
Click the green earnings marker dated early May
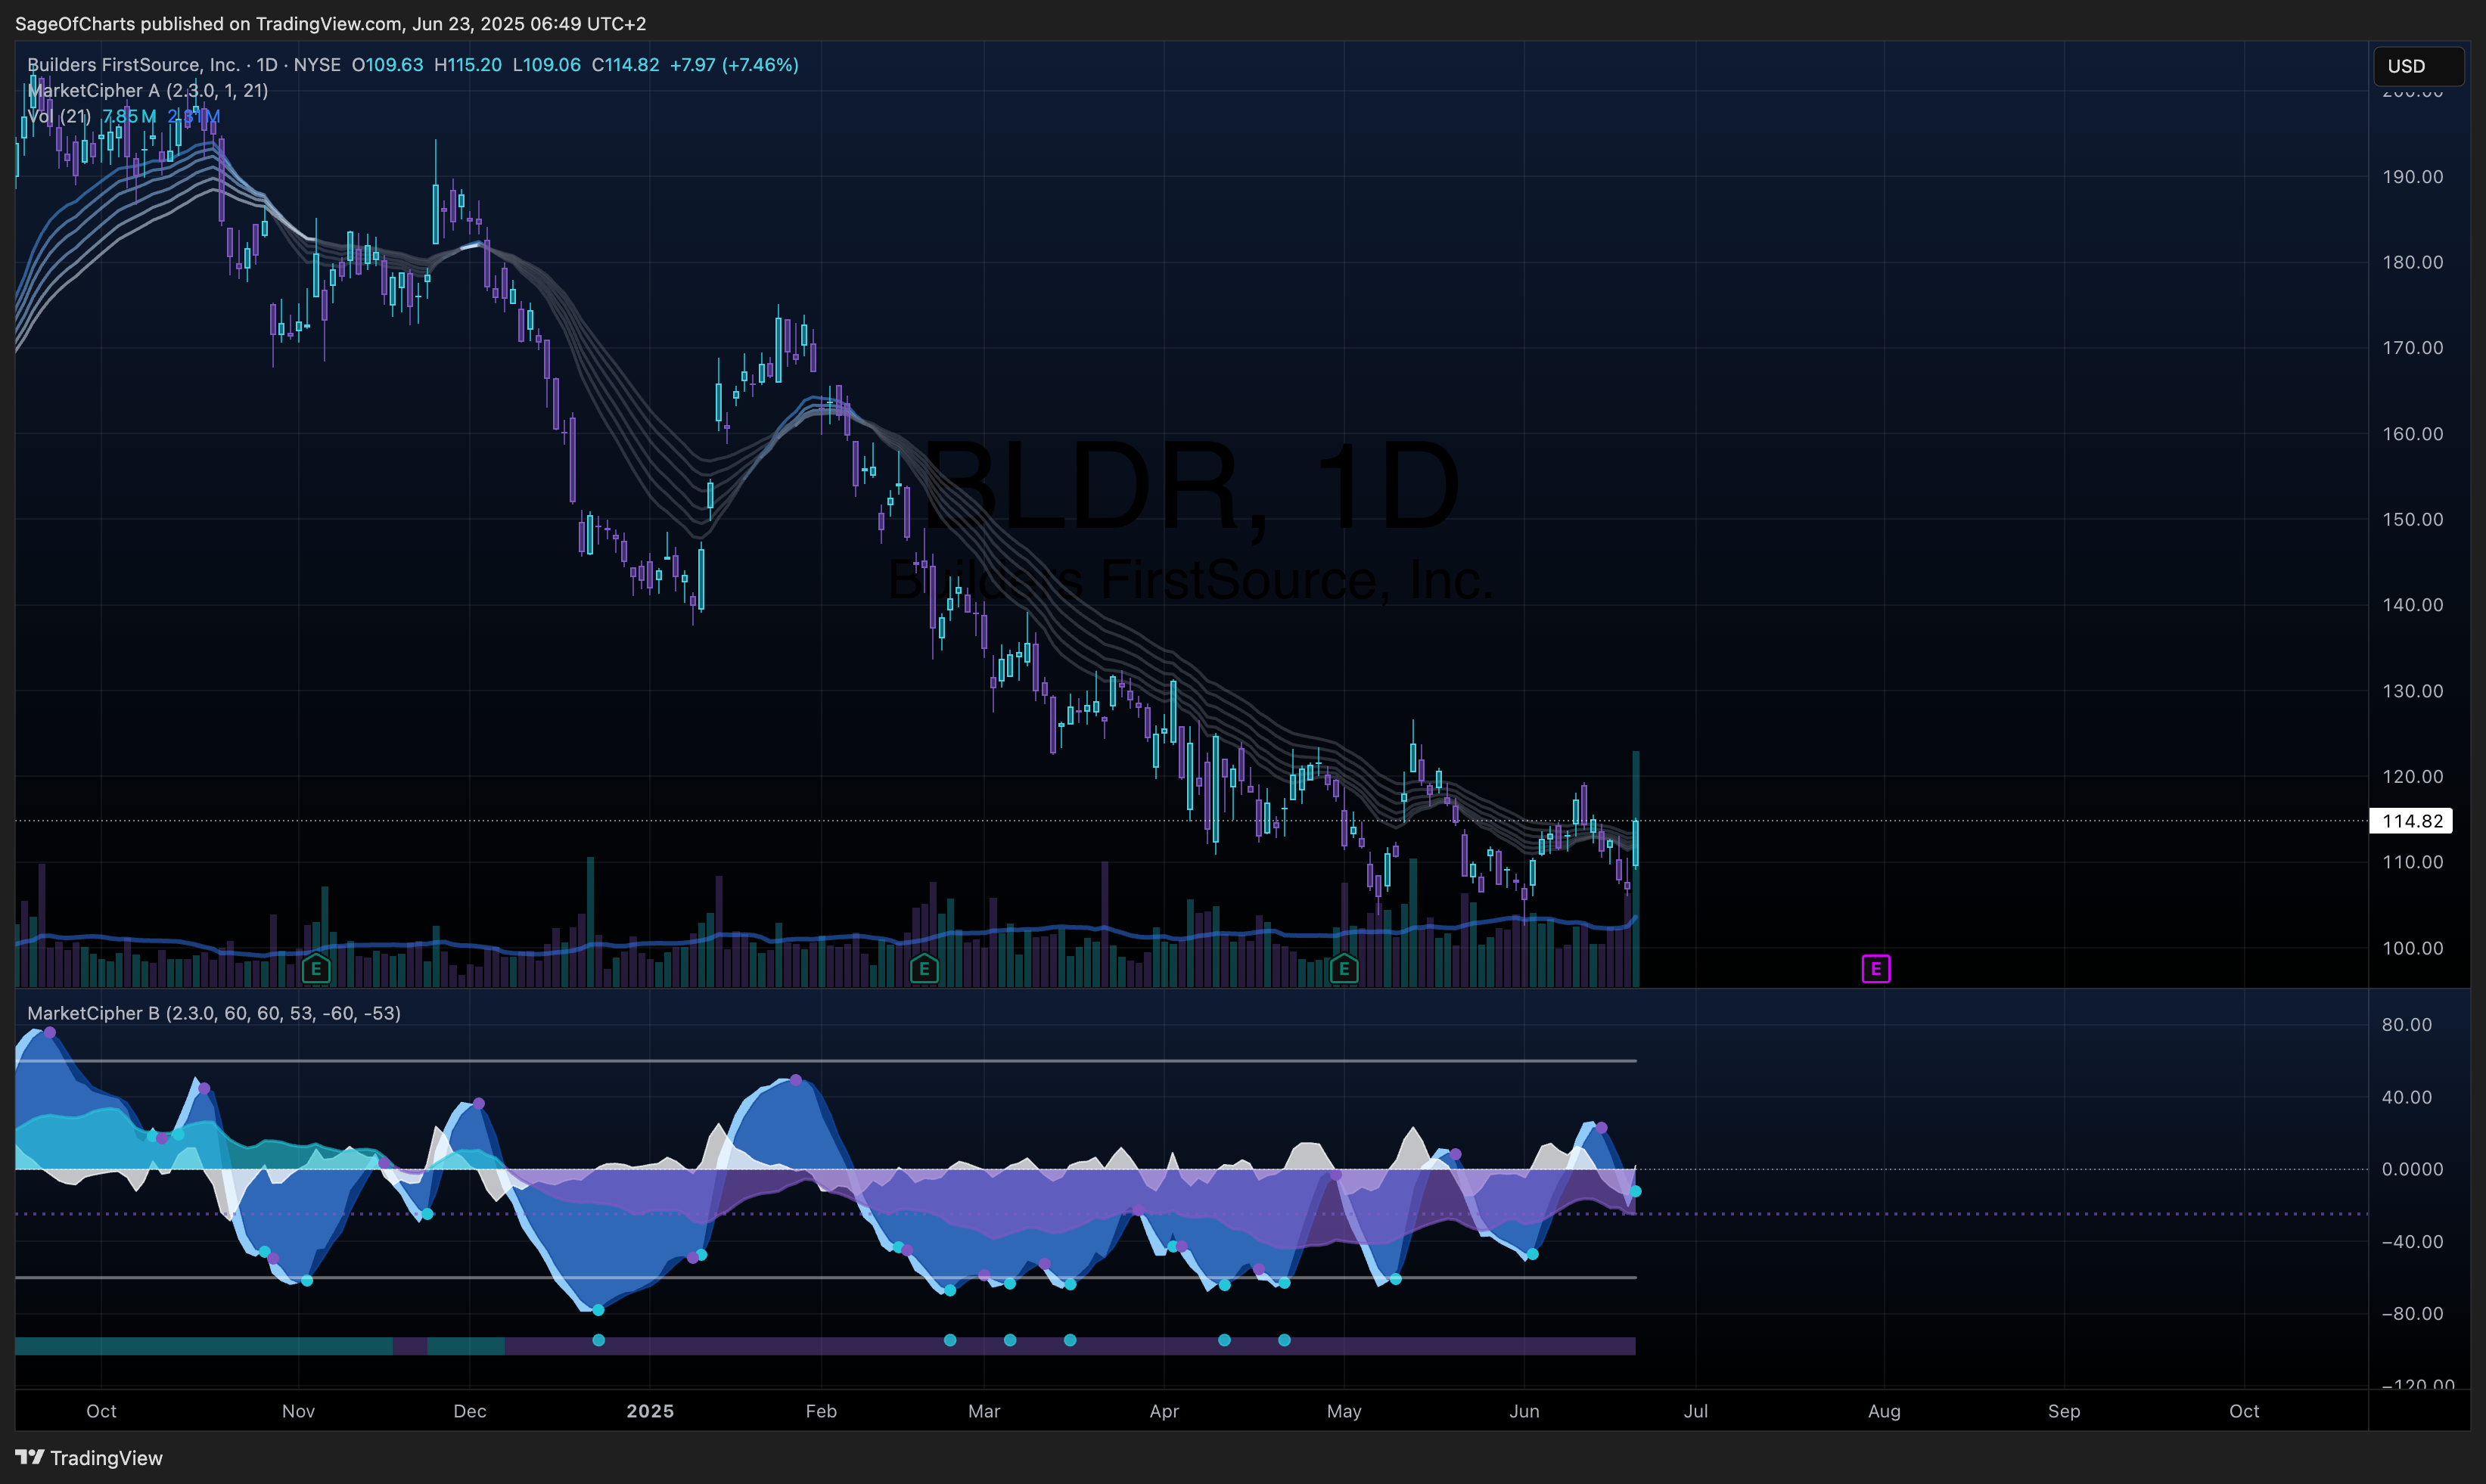[x=1344, y=968]
